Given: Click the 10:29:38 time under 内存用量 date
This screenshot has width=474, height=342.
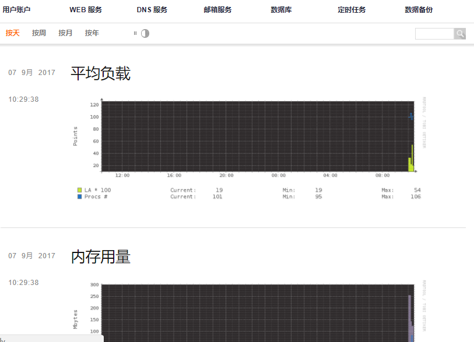Looking at the screenshot, I should coord(23,283).
